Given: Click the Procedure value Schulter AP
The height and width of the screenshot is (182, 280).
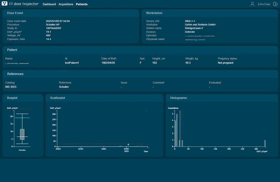Looking at the screenshot, I should coord(53,25).
